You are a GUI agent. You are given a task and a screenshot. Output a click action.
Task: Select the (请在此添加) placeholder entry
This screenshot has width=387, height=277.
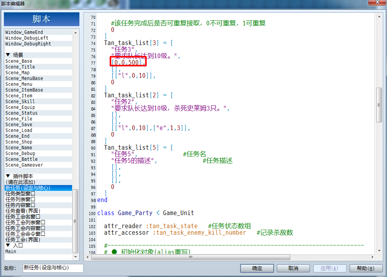pyautogui.click(x=39, y=182)
